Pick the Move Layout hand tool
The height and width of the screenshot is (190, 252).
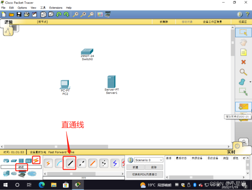tap(243, 43)
